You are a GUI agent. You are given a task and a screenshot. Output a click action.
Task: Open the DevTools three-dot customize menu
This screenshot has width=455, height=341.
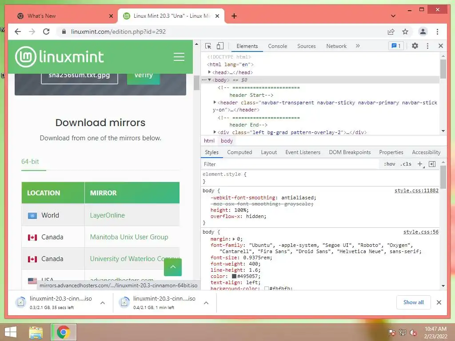coord(427,46)
